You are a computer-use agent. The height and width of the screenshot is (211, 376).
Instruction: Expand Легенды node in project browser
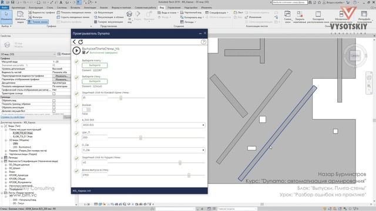point(2,158)
